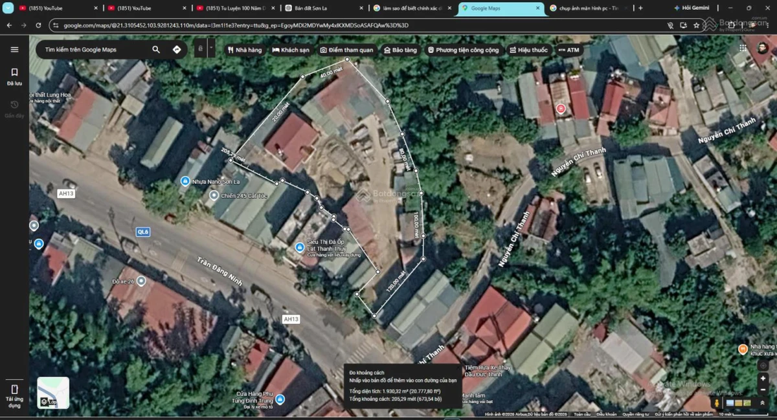Filter by Điểm tham quan attractions
Screen dimensions: 777x420
[346, 50]
